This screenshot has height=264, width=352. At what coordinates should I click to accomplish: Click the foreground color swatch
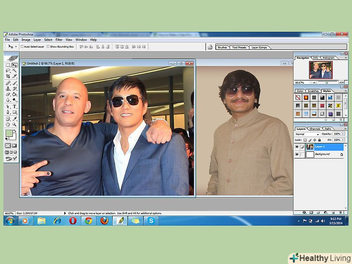point(9,133)
